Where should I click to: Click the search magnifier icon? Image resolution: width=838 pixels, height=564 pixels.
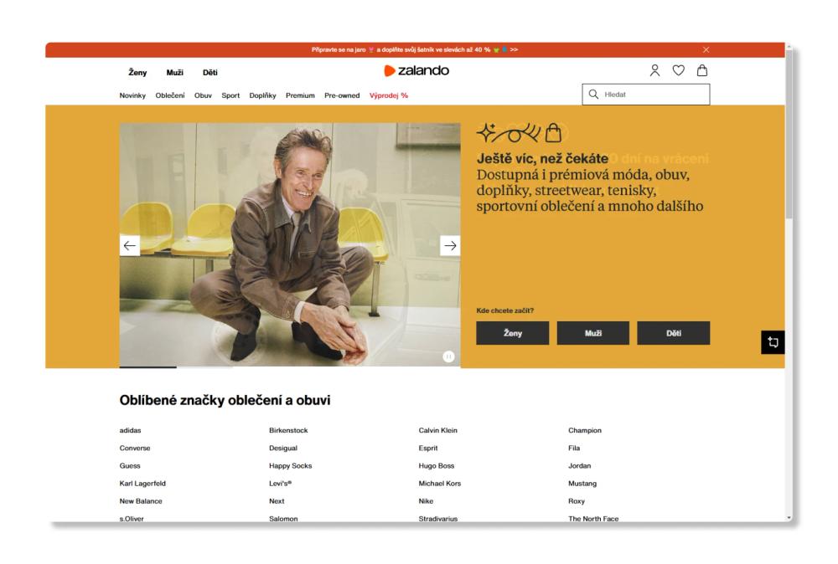[593, 95]
